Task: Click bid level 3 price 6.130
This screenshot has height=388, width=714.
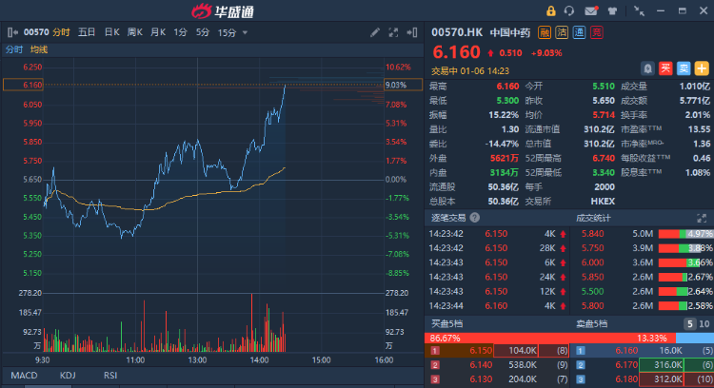Action: click(481, 378)
